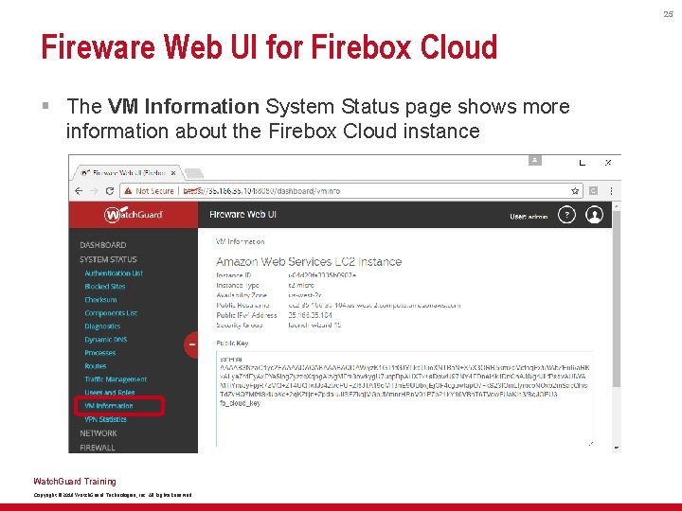Click inside the Public Key text area
The image size is (682, 511).
[404, 399]
